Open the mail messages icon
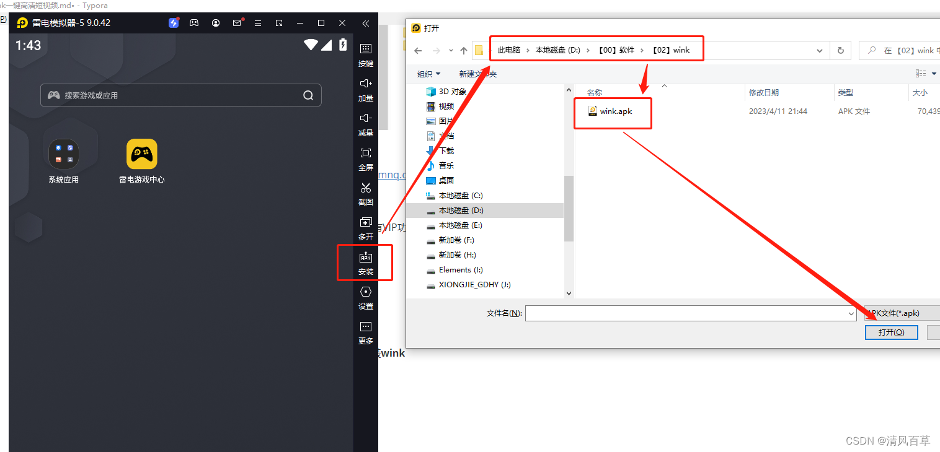This screenshot has height=452, width=940. point(237,23)
